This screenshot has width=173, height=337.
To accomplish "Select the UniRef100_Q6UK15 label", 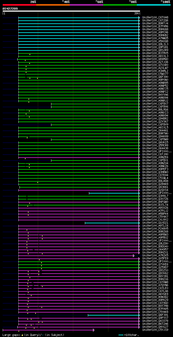I will point(155,142).
